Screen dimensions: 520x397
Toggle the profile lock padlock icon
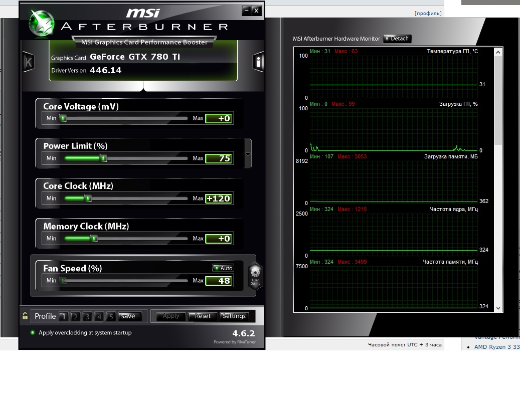point(25,316)
